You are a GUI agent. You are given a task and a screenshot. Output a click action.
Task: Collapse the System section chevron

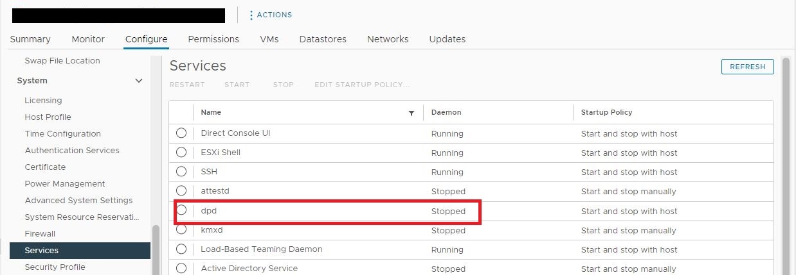[138, 81]
